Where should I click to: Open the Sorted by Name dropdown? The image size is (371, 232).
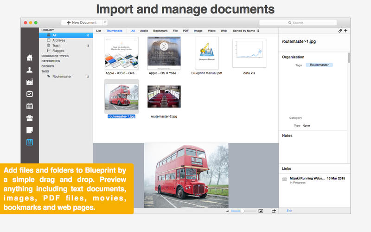tap(246, 31)
